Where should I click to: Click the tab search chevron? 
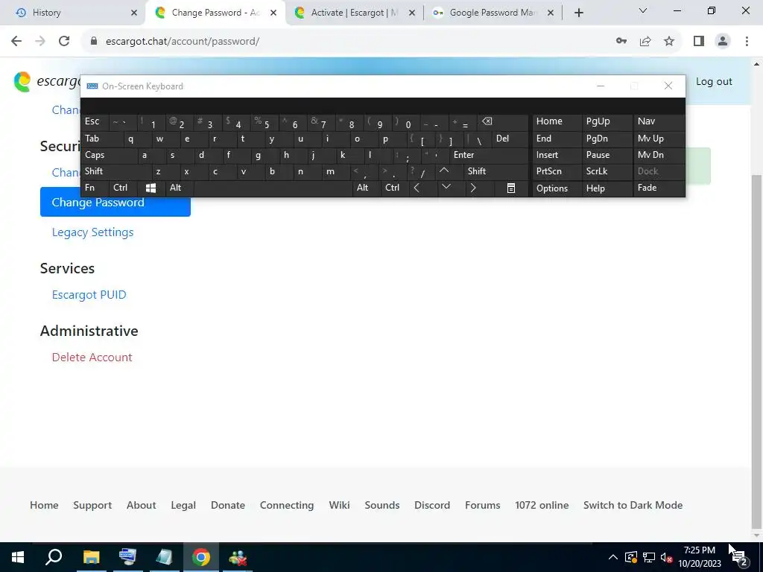[643, 10]
